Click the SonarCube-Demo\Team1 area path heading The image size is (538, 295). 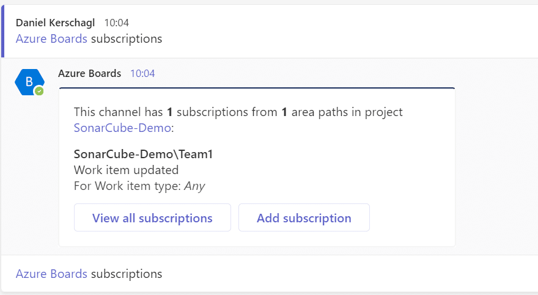[x=144, y=154]
